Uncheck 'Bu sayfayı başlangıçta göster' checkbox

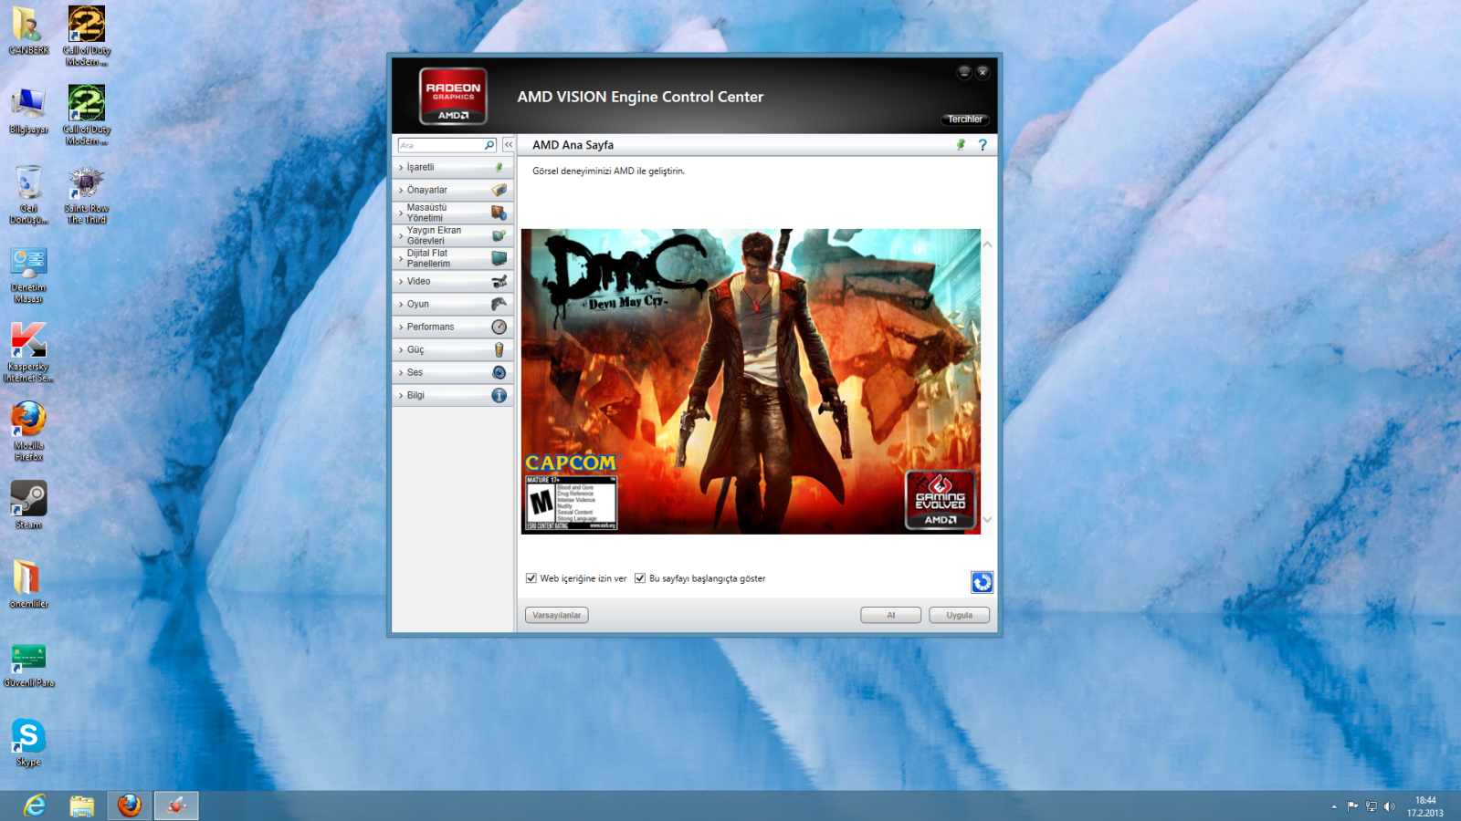(640, 578)
